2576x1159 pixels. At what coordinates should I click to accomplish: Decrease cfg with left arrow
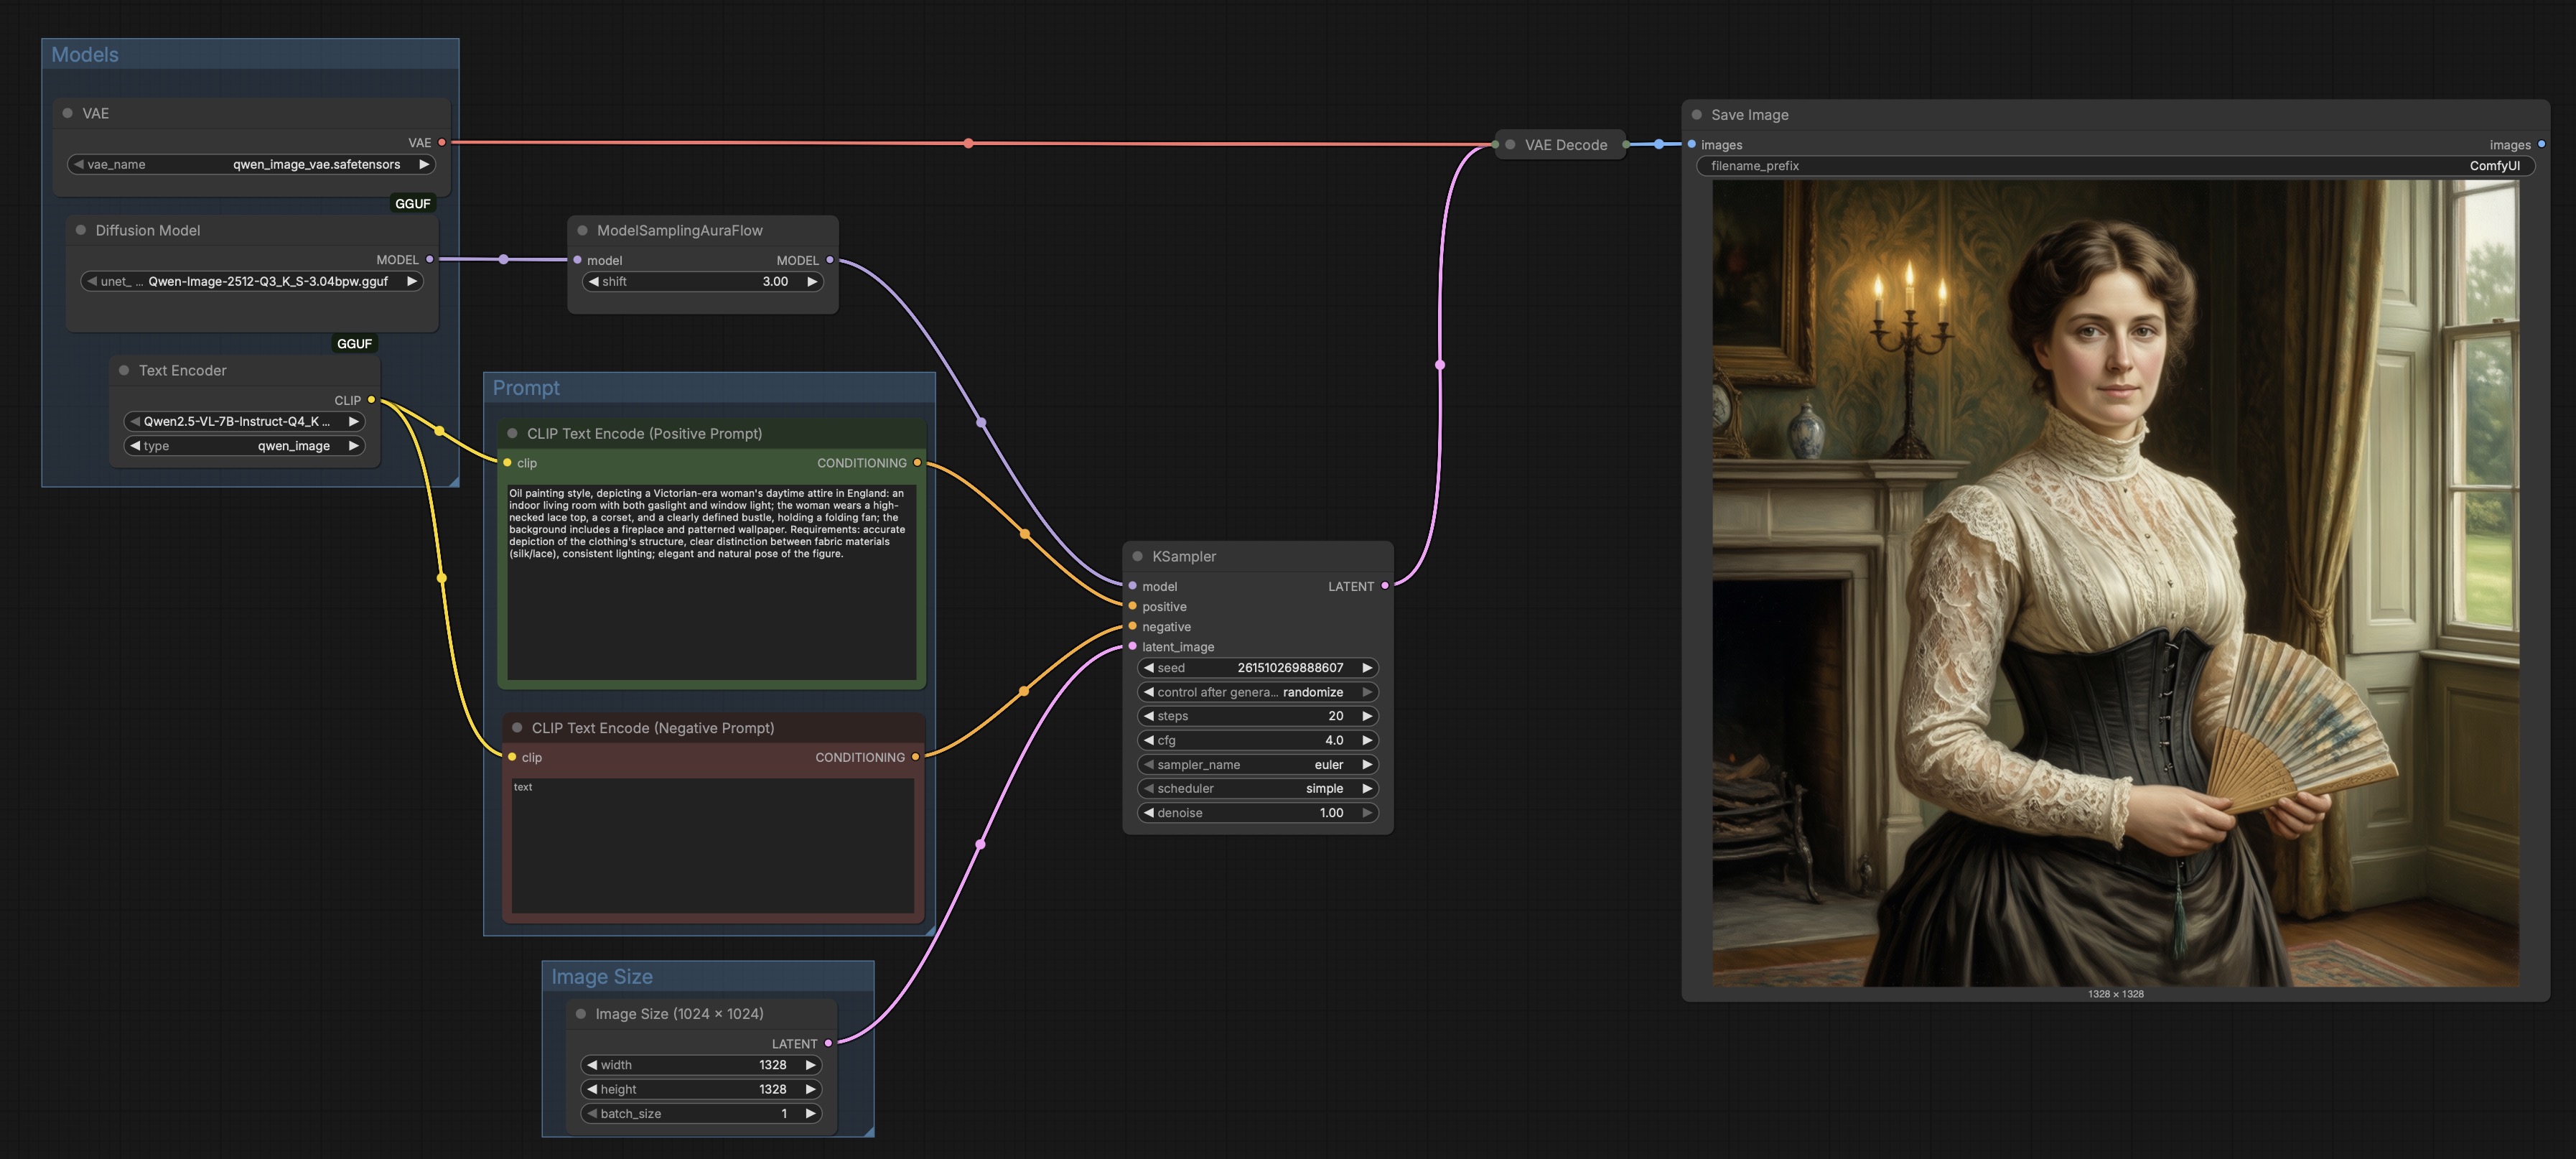pos(1149,740)
